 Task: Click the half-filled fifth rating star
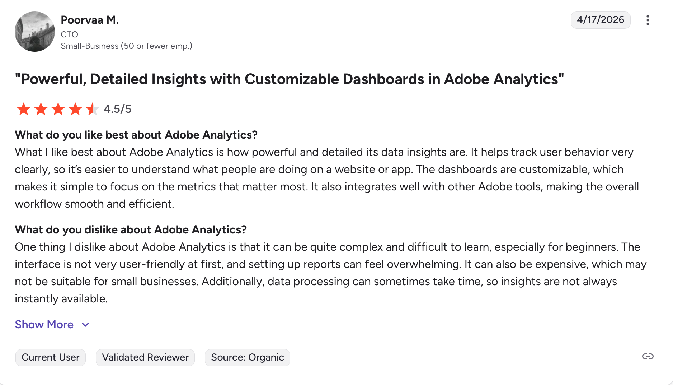click(x=92, y=109)
